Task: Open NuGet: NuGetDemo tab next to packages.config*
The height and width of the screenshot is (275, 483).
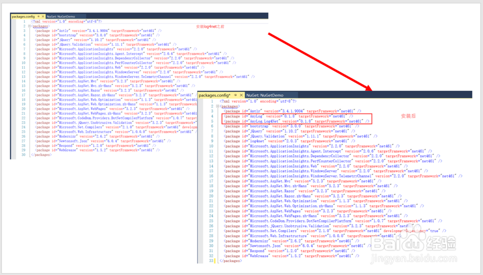Action: coord(265,95)
